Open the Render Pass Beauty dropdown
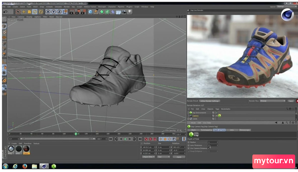This screenshot has height=172, width=298. (272, 101)
